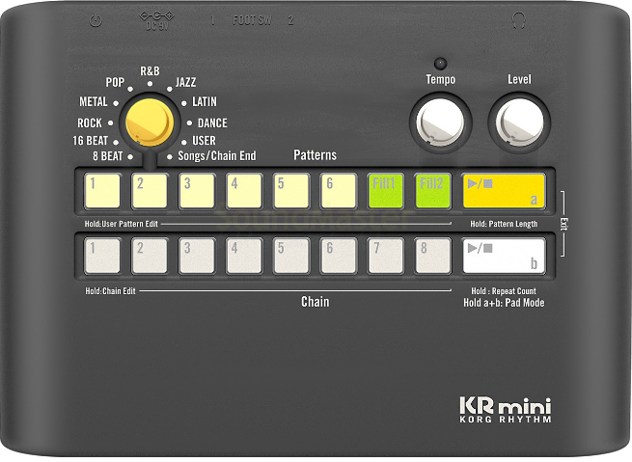Viewport: 632px width, 462px height.
Task: Choose the POP genre position
Action: point(115,83)
